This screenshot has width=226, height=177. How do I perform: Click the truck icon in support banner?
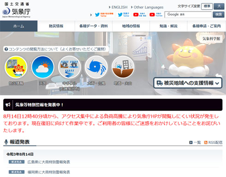click(x=160, y=83)
